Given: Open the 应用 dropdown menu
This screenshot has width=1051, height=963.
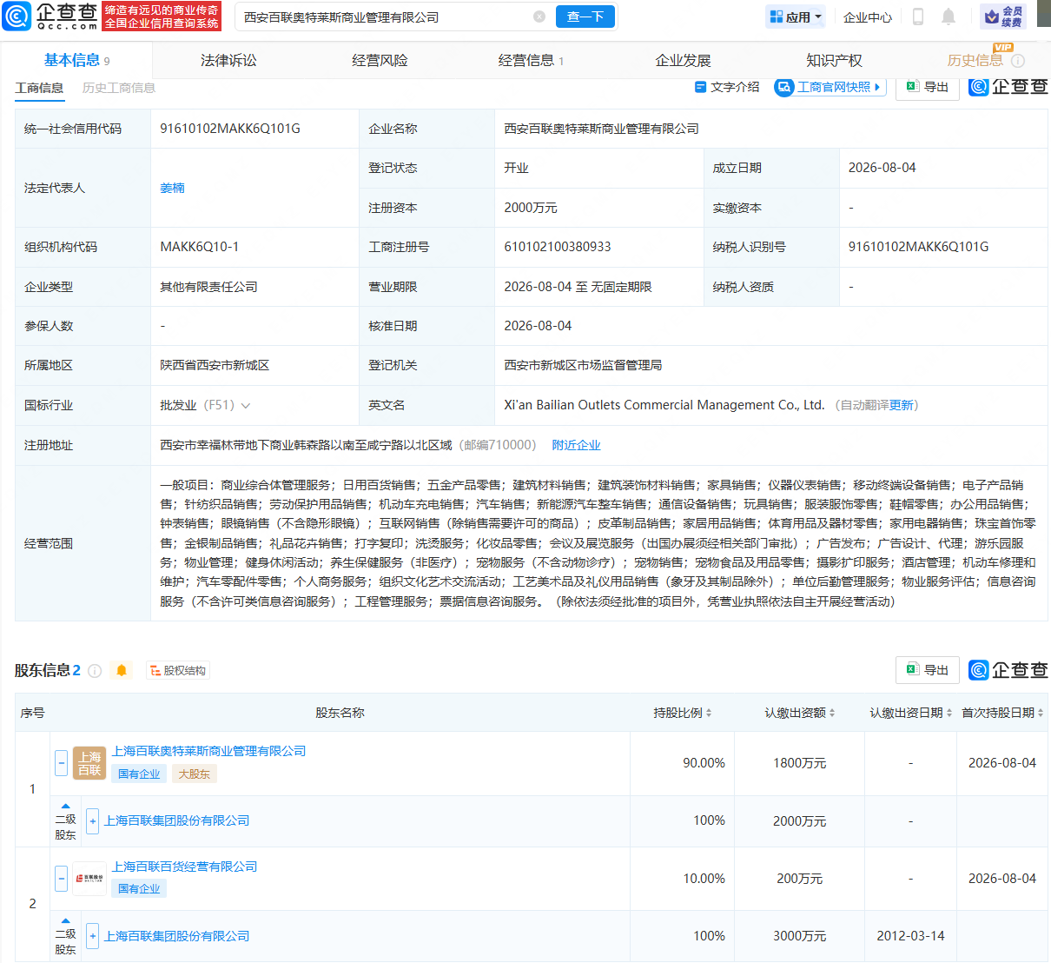Looking at the screenshot, I should click(x=796, y=17).
